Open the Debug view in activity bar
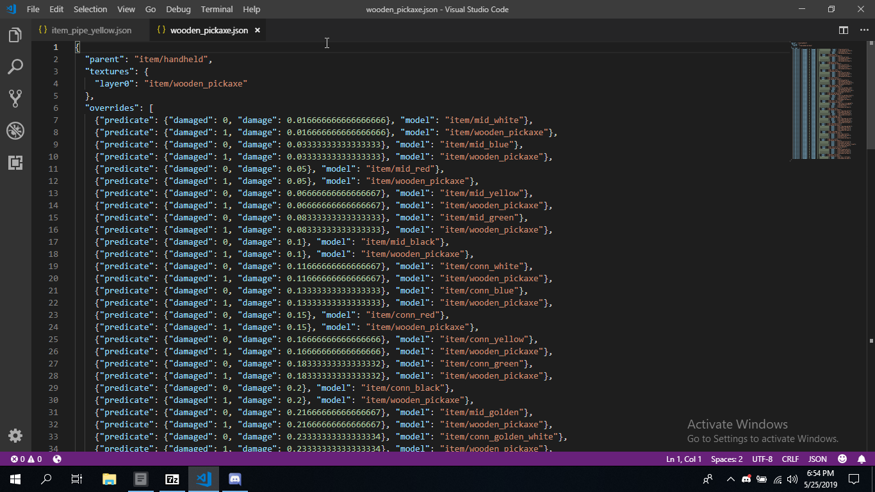The width and height of the screenshot is (875, 492). tap(15, 131)
